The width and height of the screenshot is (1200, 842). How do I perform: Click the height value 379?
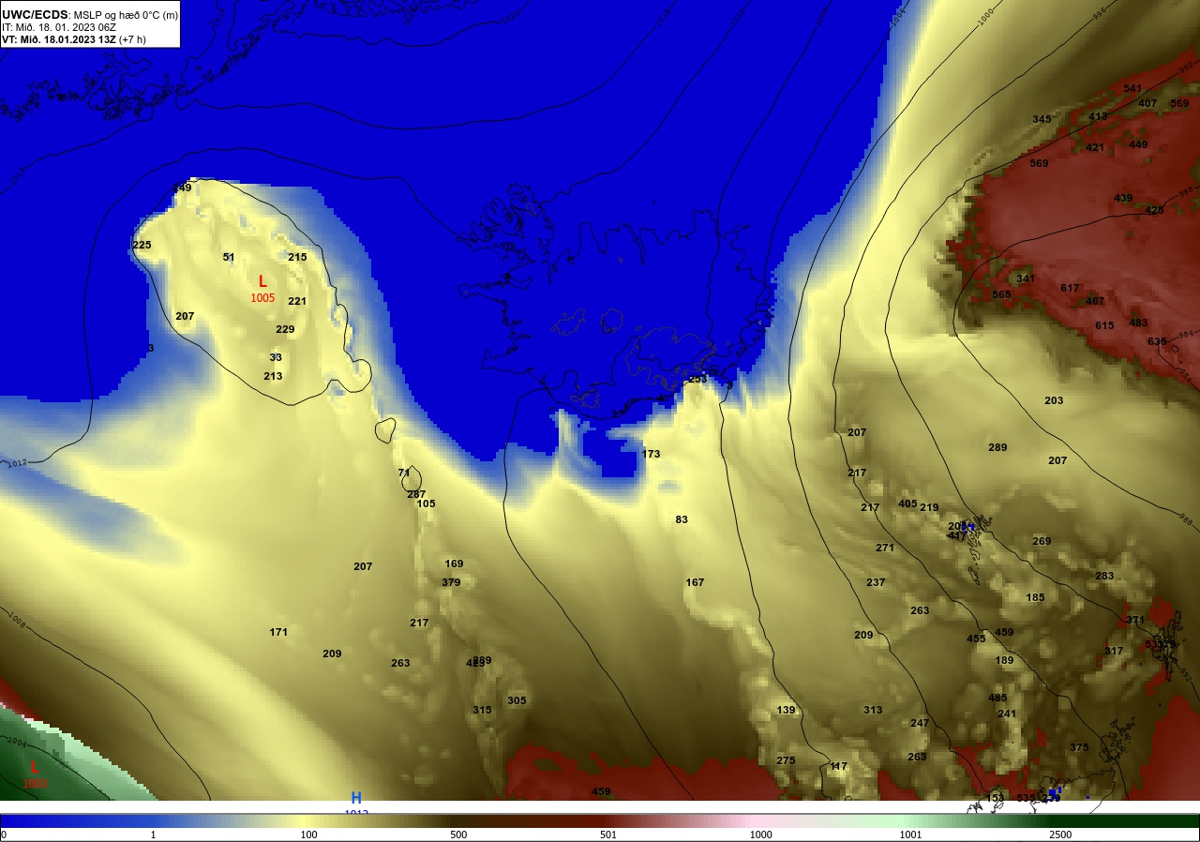(x=451, y=582)
